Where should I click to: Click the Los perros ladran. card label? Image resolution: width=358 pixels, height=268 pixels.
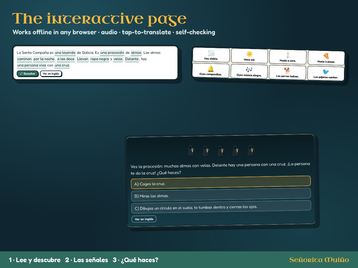(x=287, y=76)
